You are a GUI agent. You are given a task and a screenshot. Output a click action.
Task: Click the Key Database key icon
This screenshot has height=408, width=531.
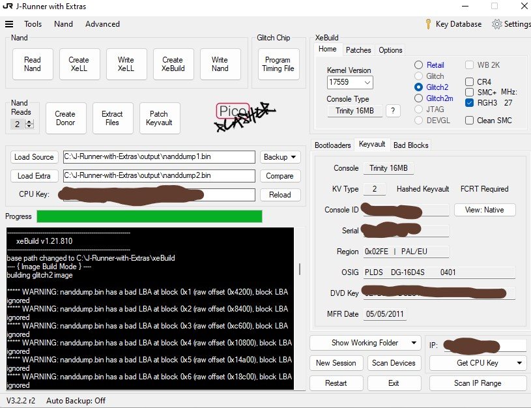click(428, 24)
